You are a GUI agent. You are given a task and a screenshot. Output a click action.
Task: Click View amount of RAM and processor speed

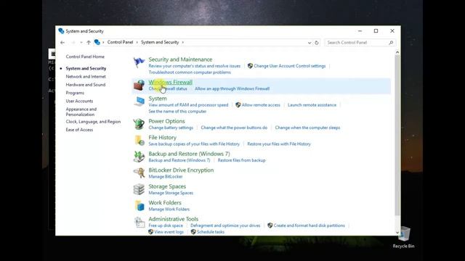point(188,105)
